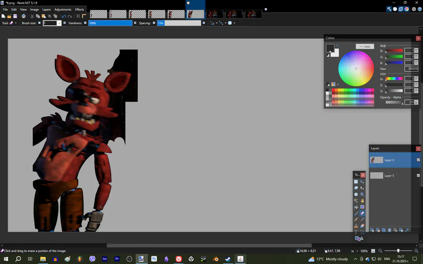Select the Pan hand tool
423x264 pixels.
click(x=362, y=201)
